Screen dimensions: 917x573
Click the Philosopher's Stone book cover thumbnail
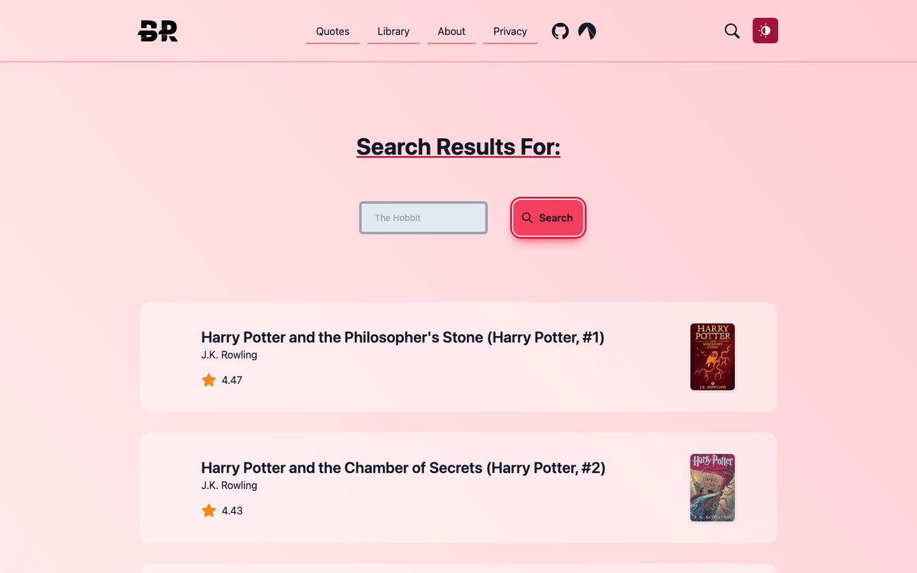(x=713, y=357)
